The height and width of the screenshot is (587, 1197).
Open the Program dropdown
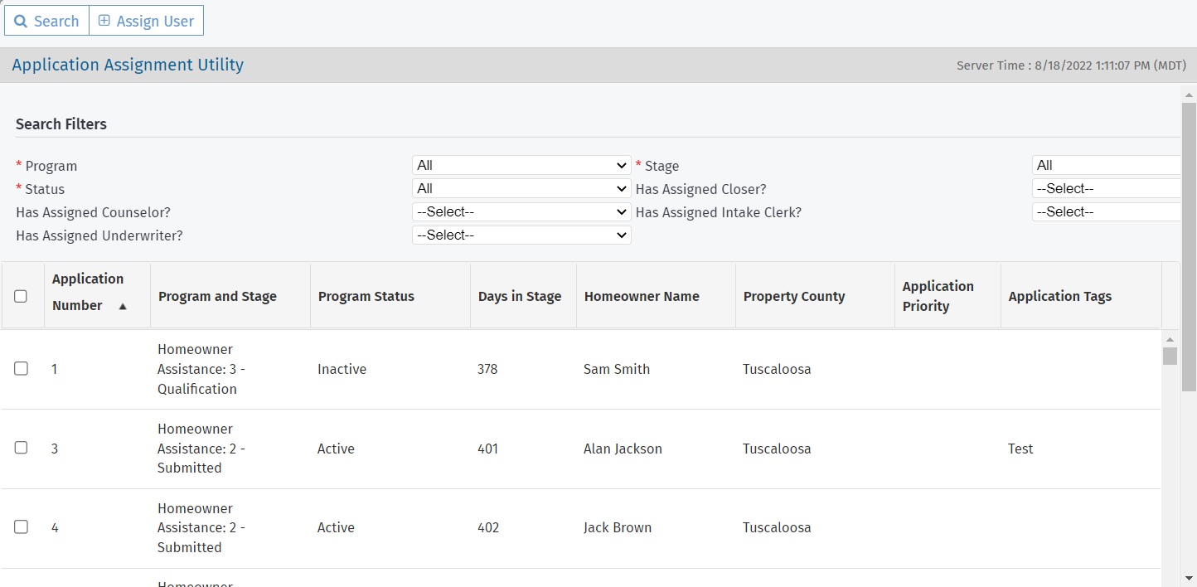point(521,165)
